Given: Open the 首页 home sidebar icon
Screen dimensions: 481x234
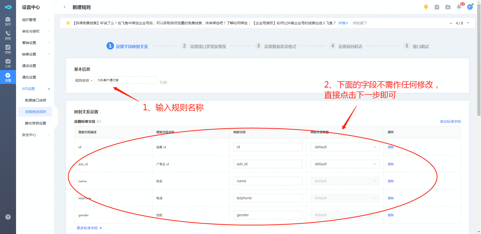Looking at the screenshot, I should click(8, 21).
